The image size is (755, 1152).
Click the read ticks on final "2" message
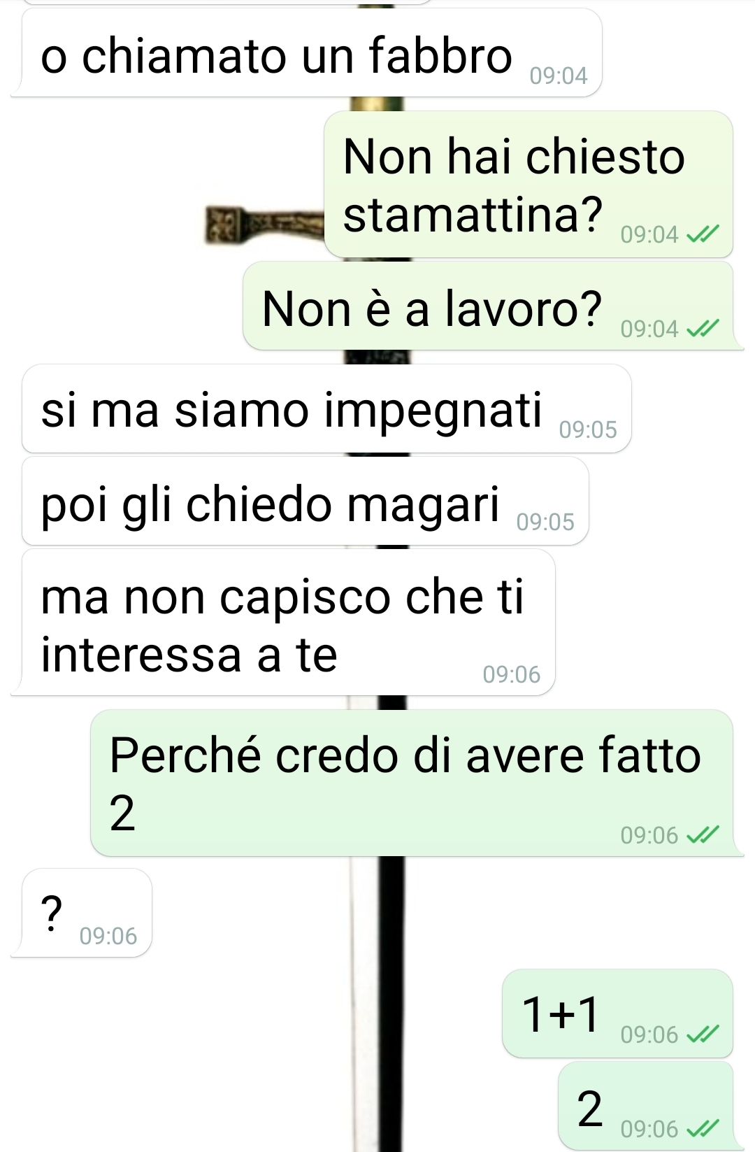(x=703, y=1129)
